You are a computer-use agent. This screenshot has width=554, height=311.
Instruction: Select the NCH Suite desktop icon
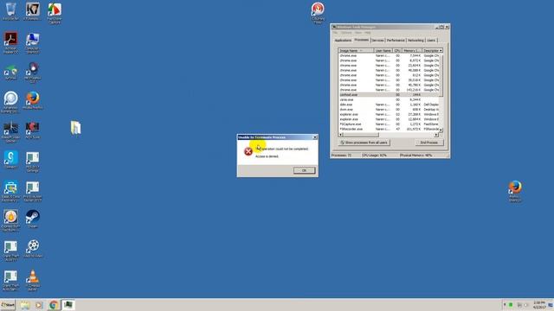point(33,130)
